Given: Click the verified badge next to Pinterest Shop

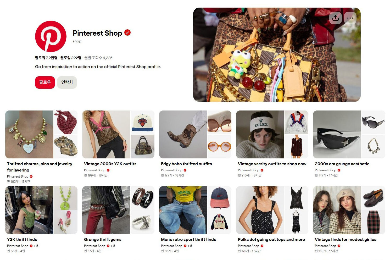Looking at the screenshot, I should [127, 33].
